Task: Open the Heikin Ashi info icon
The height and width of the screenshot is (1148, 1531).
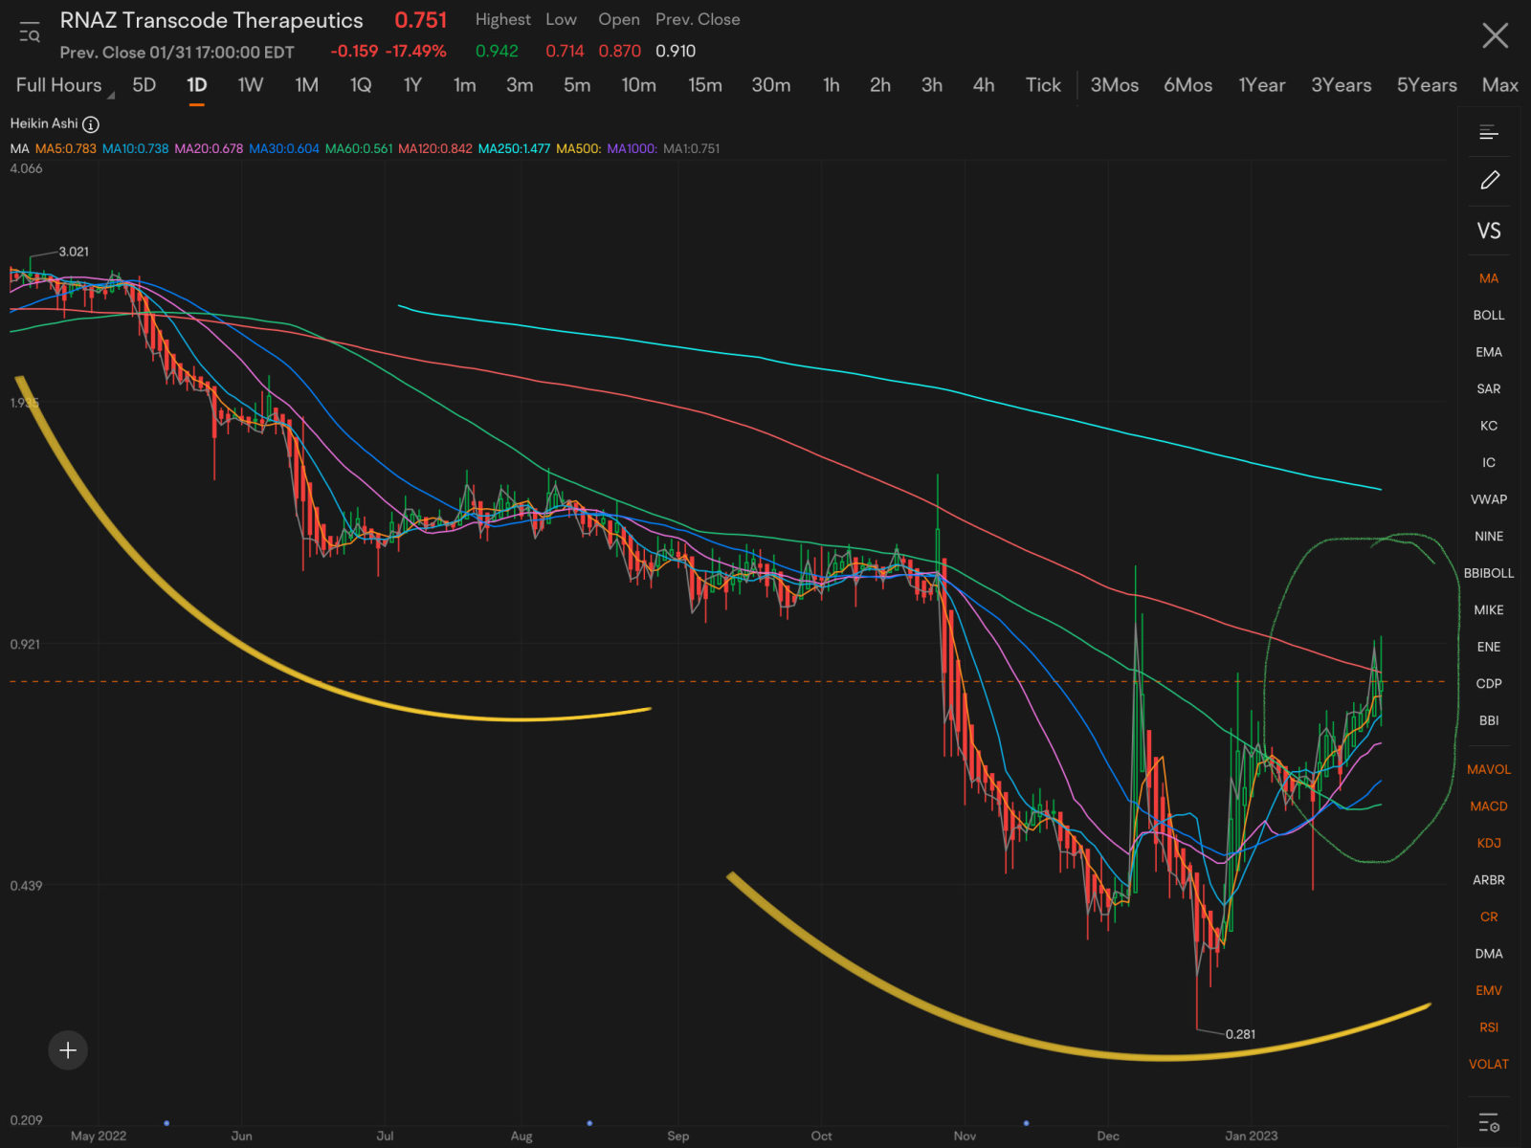Action: tap(91, 124)
